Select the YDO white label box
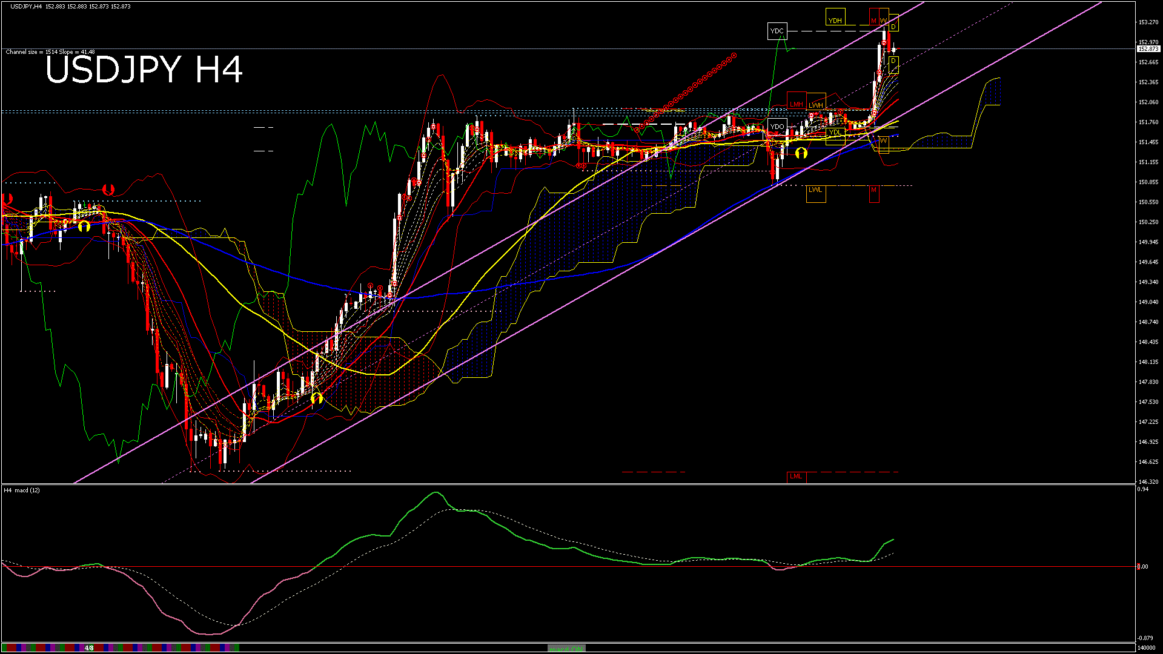Viewport: 1163px width, 654px height. pyautogui.click(x=777, y=127)
